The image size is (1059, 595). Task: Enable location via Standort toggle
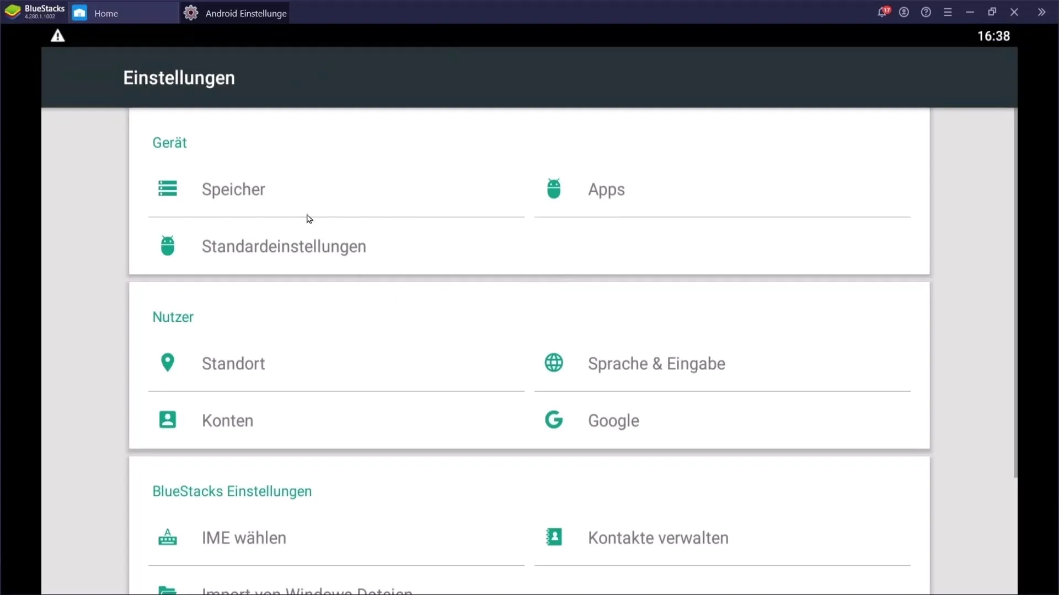pyautogui.click(x=233, y=363)
